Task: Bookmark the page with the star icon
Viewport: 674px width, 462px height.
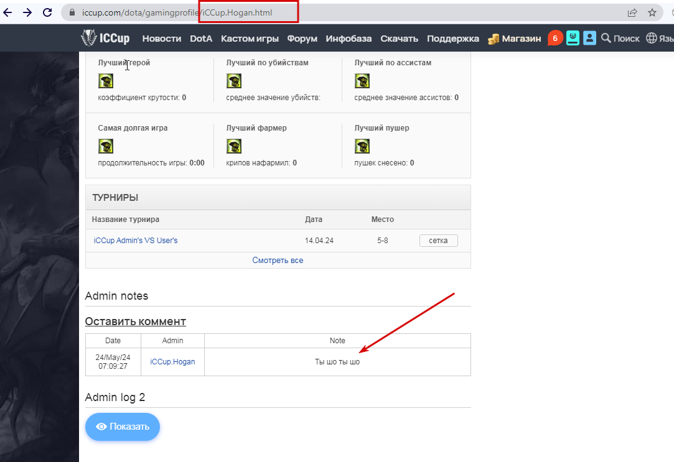Action: (652, 12)
